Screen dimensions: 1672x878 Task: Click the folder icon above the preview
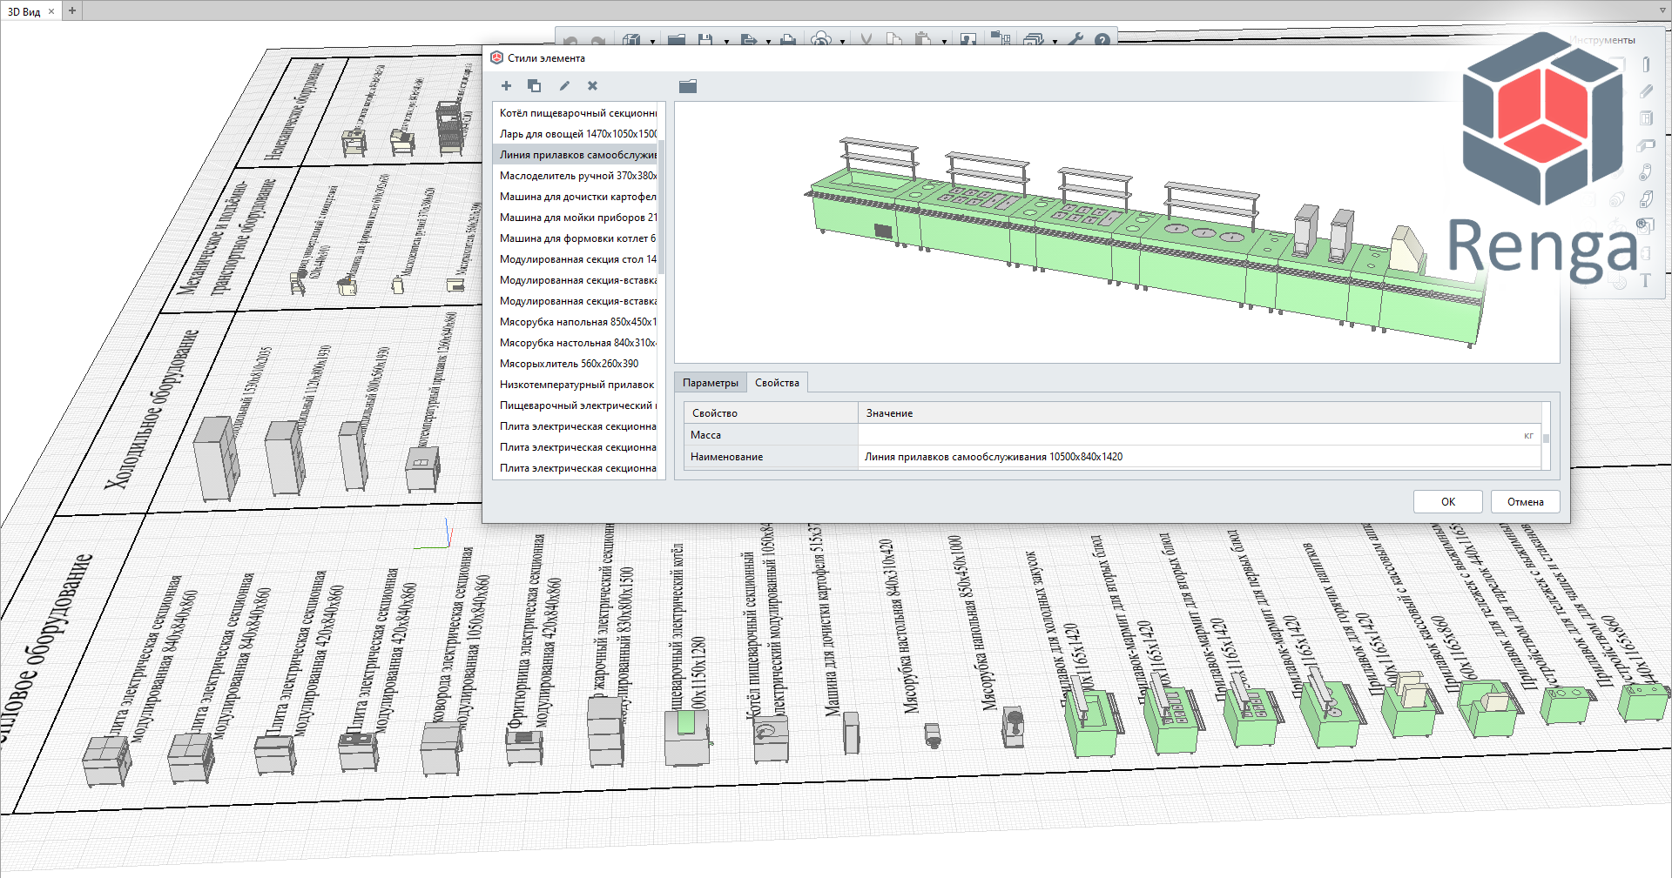(688, 86)
